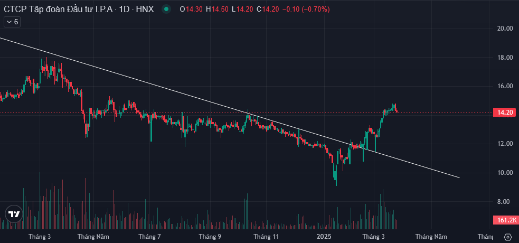
Task: Click the Tháng 9 time axis label
Action: [x=210, y=237]
